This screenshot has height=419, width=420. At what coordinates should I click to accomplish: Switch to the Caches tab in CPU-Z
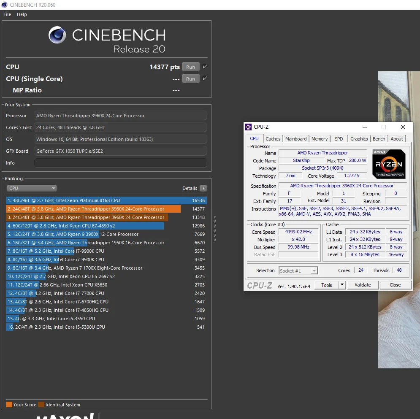(273, 139)
